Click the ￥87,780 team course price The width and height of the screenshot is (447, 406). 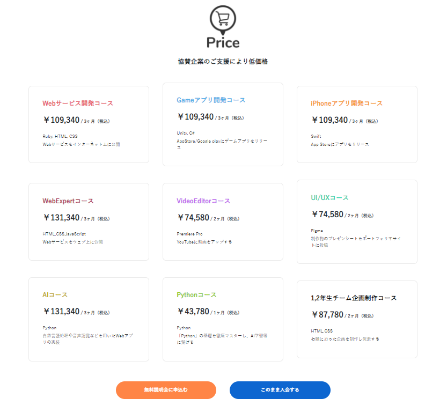coord(327,315)
